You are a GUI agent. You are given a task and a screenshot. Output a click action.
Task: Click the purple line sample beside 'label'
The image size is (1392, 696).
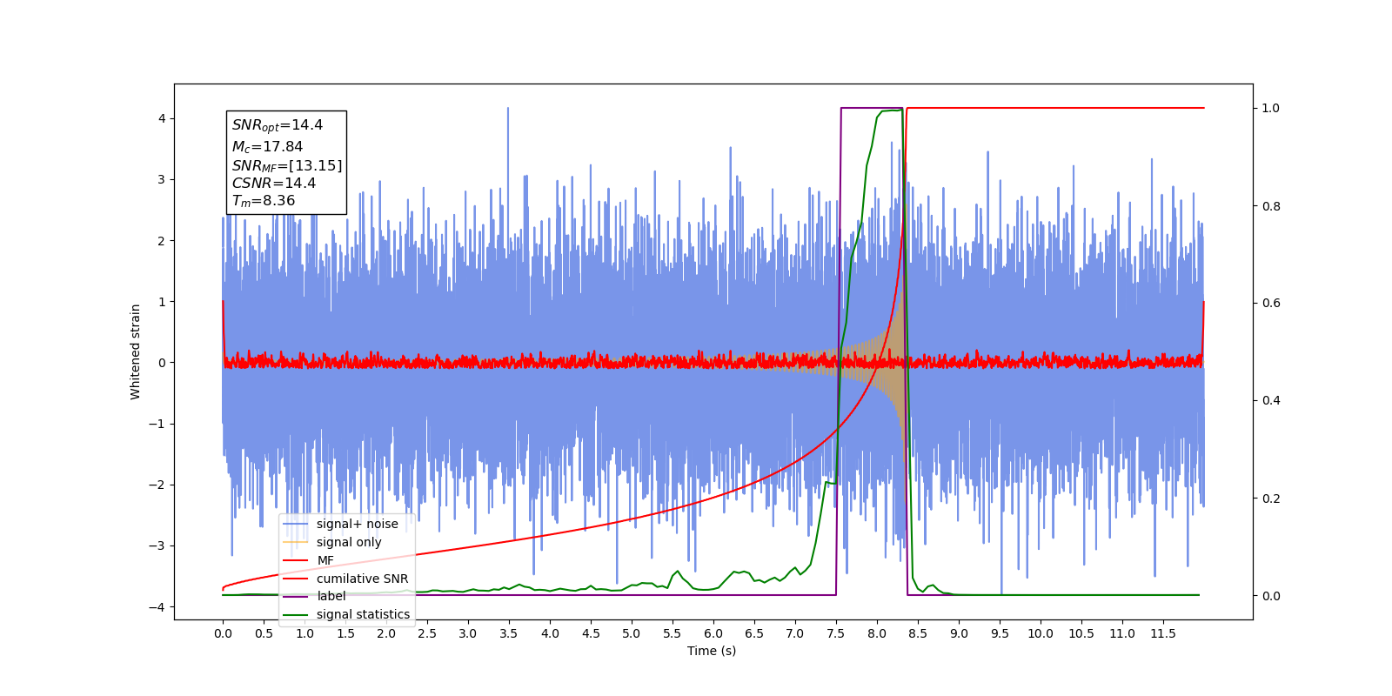pos(296,597)
